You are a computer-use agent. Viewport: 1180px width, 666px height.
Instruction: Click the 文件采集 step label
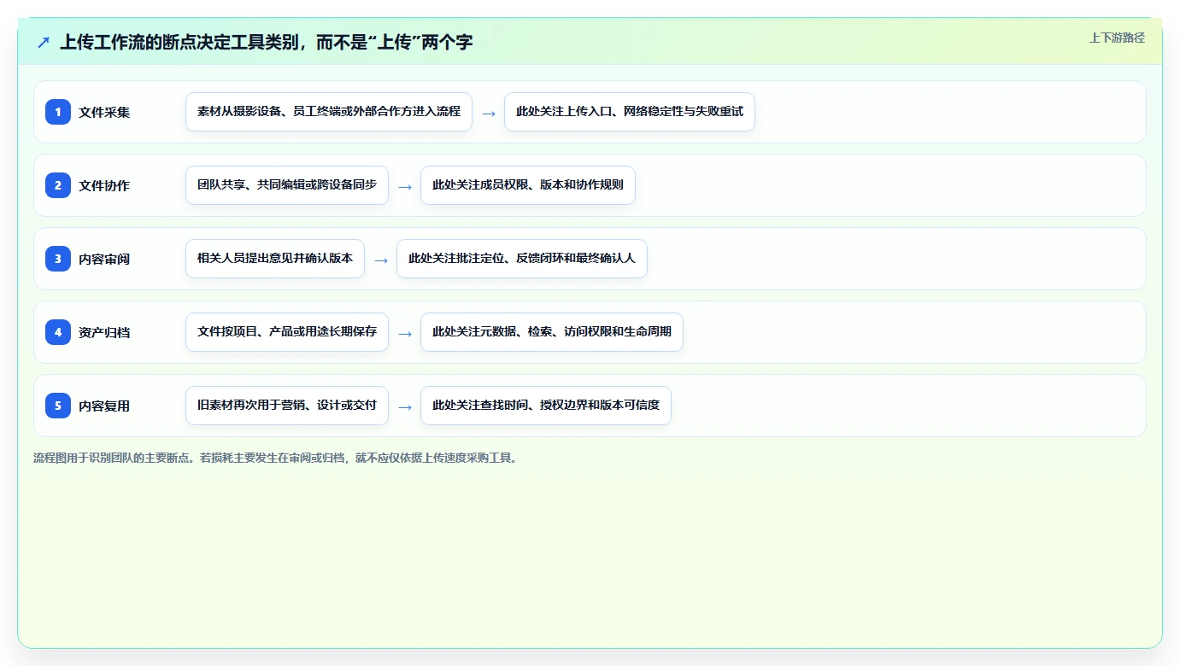(104, 112)
